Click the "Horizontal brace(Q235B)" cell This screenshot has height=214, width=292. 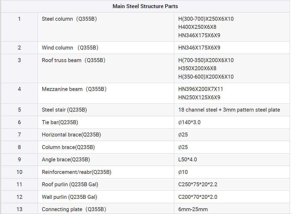(71, 135)
